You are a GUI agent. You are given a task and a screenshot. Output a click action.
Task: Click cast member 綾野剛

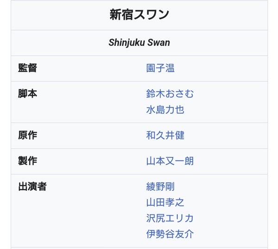(160, 187)
